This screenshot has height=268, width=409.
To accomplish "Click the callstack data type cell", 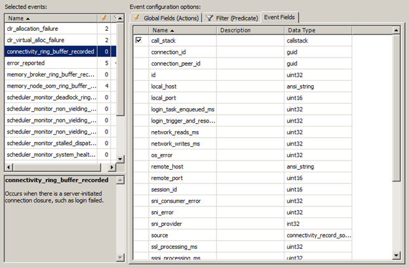I will pyautogui.click(x=318, y=41).
